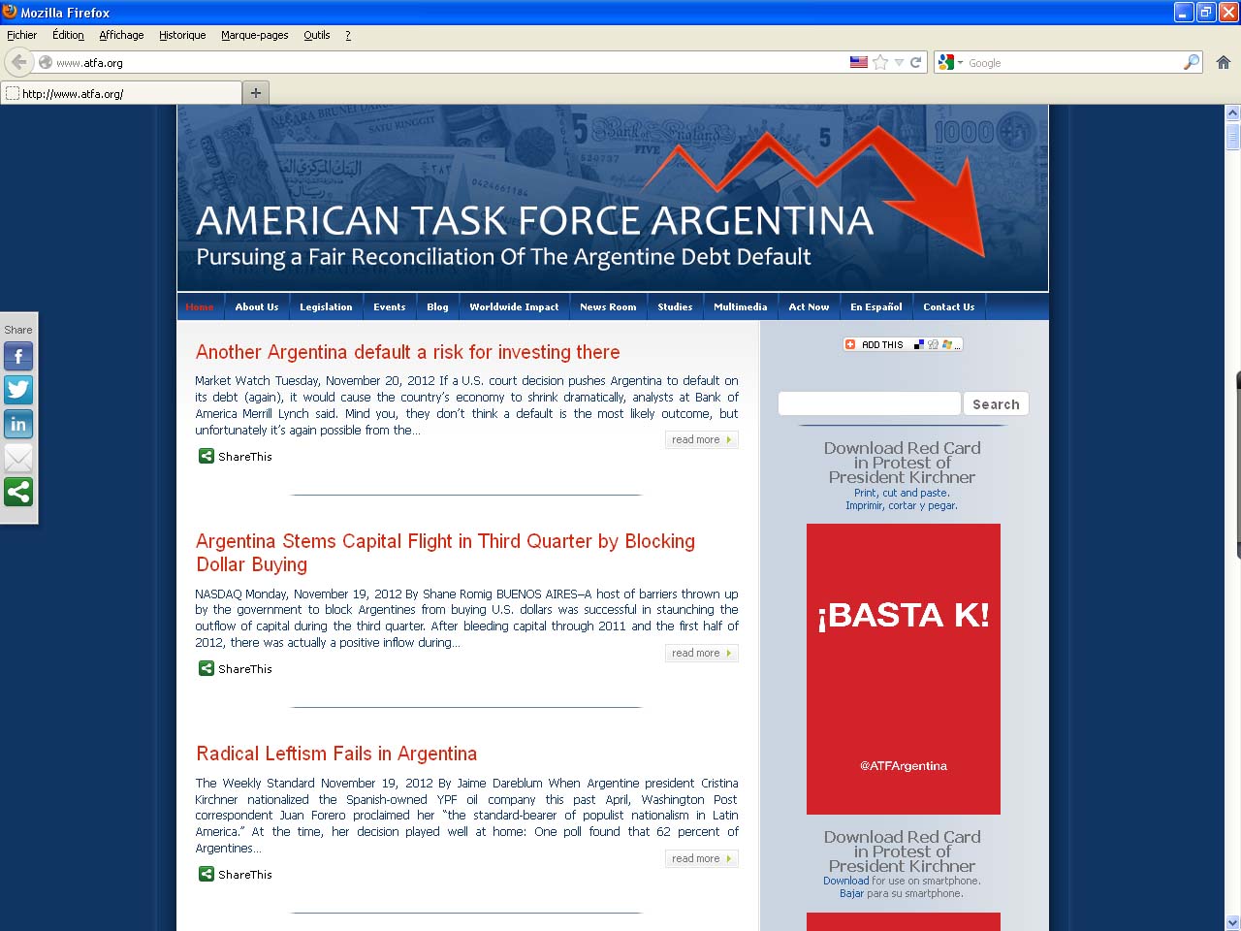Click read more for Radical Leftism article
The image size is (1241, 931).
703,858
